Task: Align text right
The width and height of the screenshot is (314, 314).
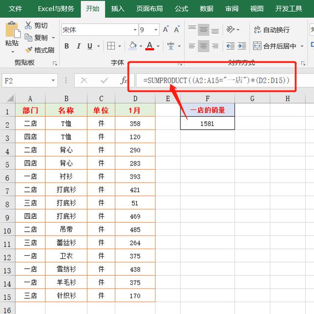Action: pyautogui.click(x=215, y=46)
